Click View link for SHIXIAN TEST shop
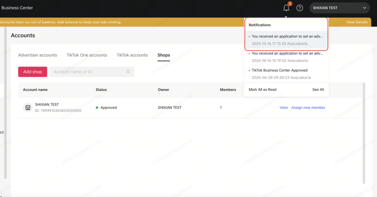Viewport: 377px width, 197px height. 283,108
